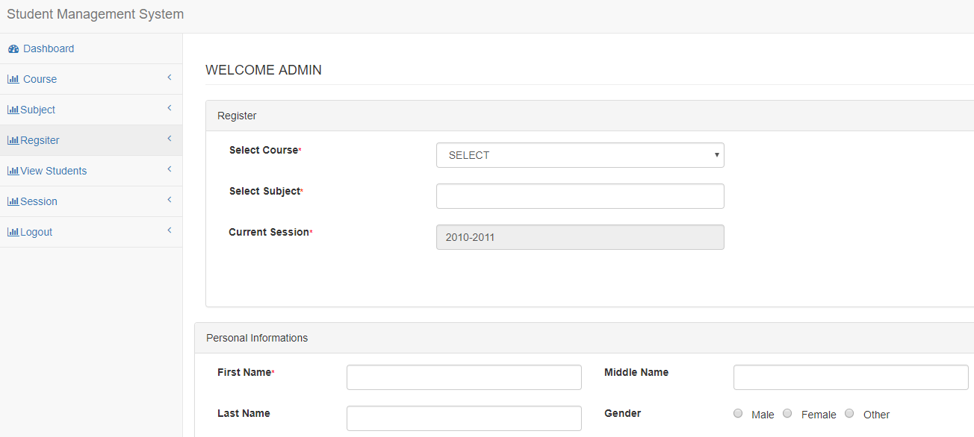This screenshot has width=974, height=437.
Task: Open the Select Course dropdown
Action: 580,155
